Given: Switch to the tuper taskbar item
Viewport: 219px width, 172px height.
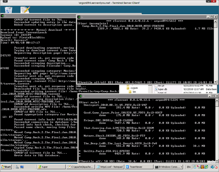Looking at the screenshot, I should click(x=51, y=167).
